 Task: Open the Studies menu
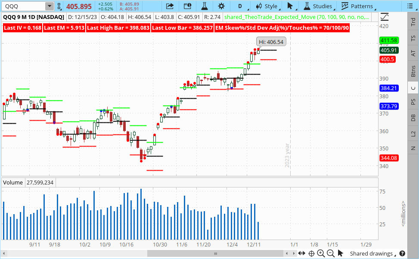pos(318,6)
